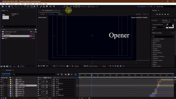Expand the Blur & Sharpen effects category

point(152,45)
